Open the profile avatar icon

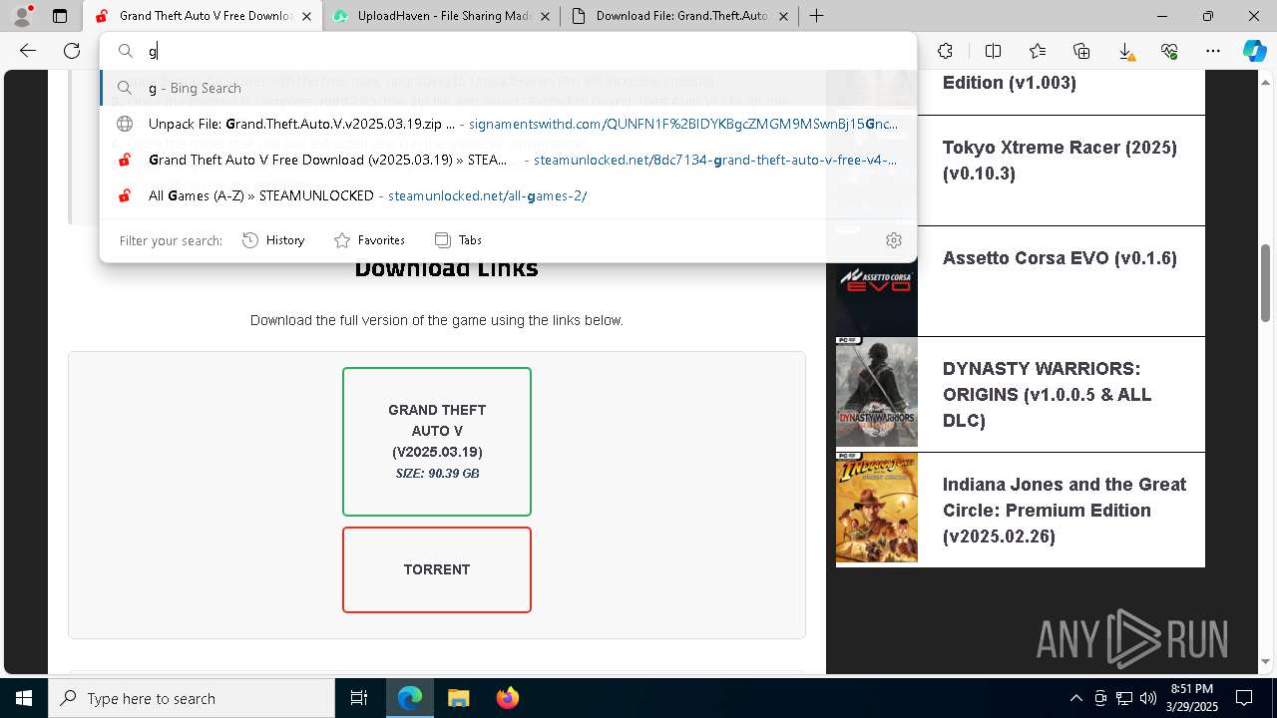point(22,16)
